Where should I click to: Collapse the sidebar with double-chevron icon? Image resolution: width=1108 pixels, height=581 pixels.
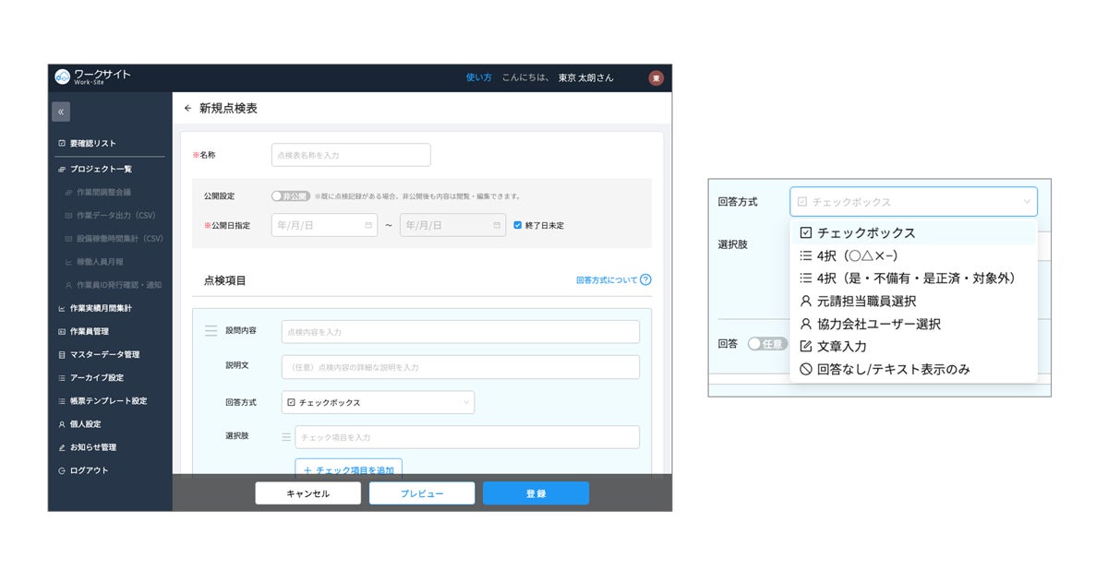click(61, 112)
